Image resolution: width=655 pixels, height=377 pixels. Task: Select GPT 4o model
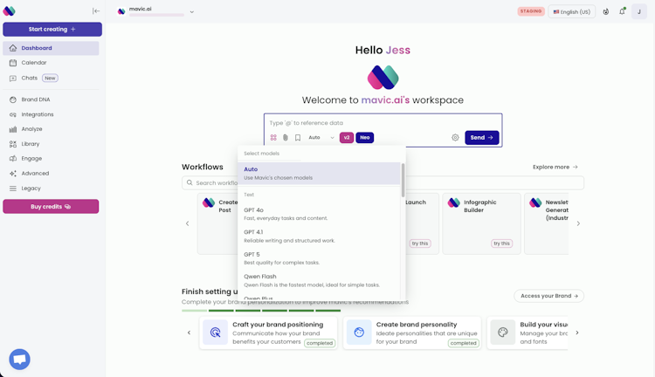point(319,214)
